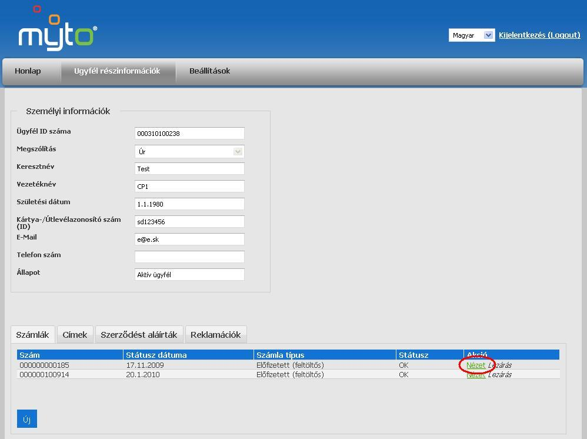Image resolution: width=587 pixels, height=439 pixels.
Task: Open the Honlap menu item
Action: click(x=28, y=71)
